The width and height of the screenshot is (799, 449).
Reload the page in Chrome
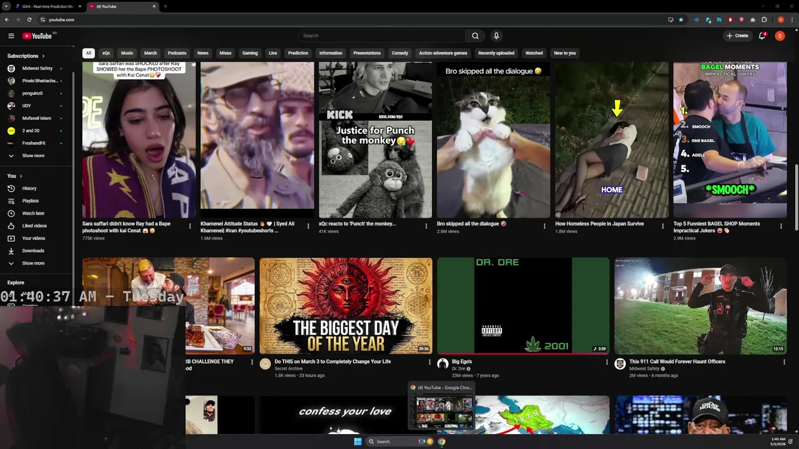(x=29, y=19)
